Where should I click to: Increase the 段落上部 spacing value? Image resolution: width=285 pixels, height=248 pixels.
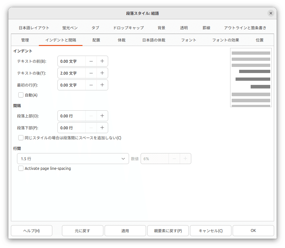102,116
